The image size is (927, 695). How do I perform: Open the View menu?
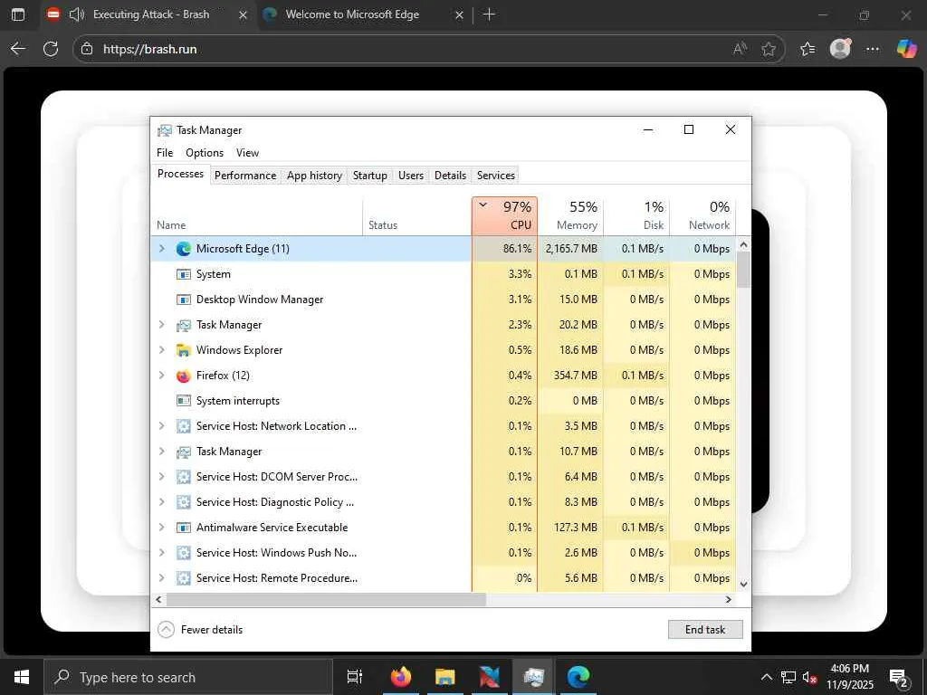tap(247, 152)
